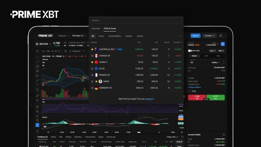Toggle favorite star for CANADA 60
This screenshot has height=147, width=261.
92,56
